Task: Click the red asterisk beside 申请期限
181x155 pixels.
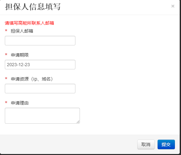Action: [x=6, y=54]
